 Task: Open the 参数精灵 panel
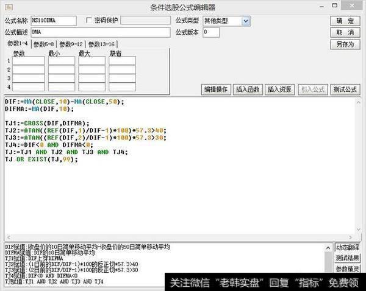pos(346,269)
